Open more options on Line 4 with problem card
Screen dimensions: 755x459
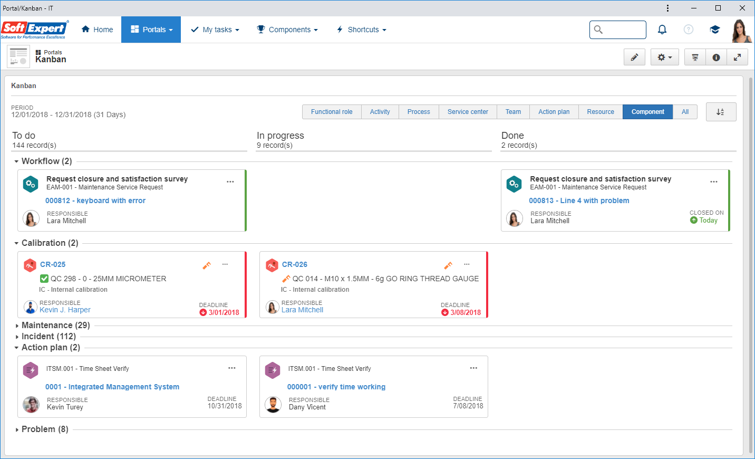[714, 181]
